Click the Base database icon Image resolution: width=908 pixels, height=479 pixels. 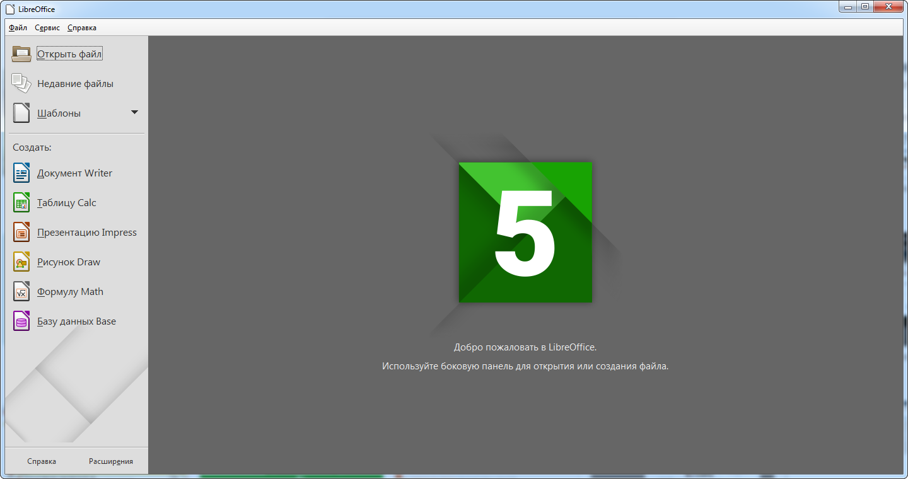[x=21, y=321]
